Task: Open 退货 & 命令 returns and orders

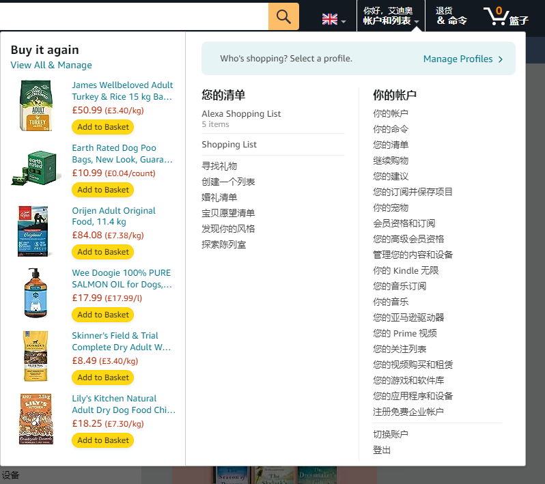Action: tap(451, 16)
